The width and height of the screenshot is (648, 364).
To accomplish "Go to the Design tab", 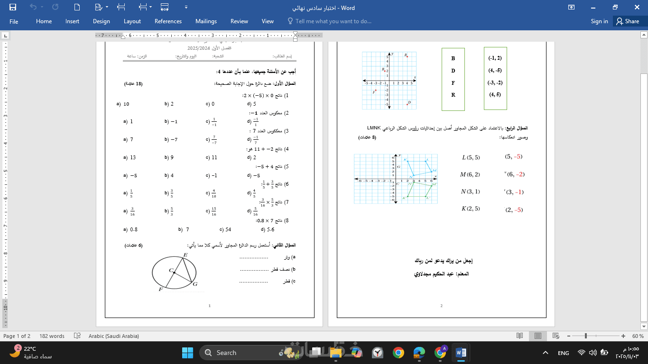I will (x=102, y=21).
